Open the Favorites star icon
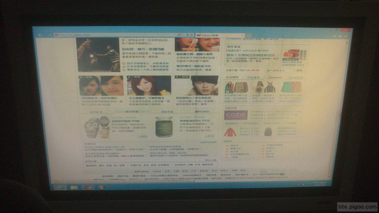The image size is (379, 213). (x=340, y=36)
